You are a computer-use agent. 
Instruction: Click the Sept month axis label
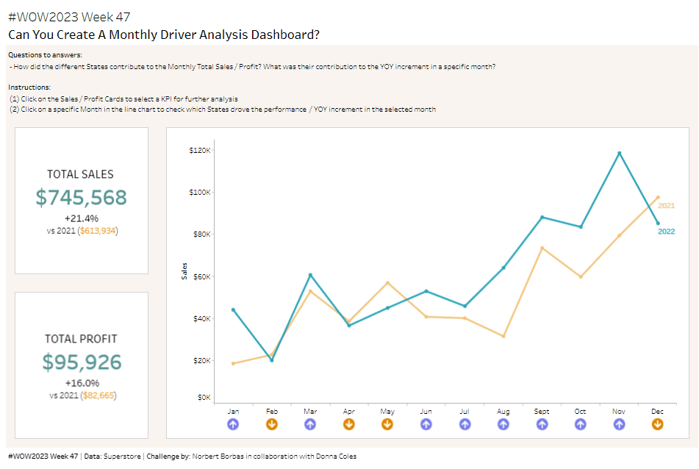point(542,412)
